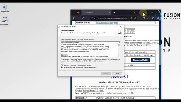Minimize the Modbus Slave installer dialog

coord(109,27)
